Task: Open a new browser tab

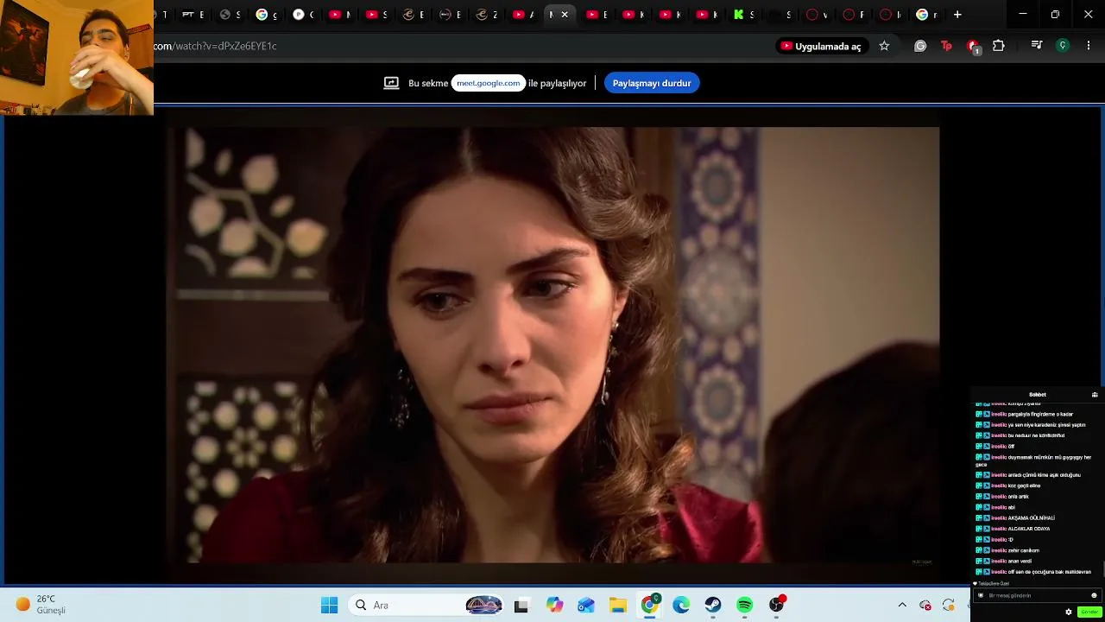Action: point(957,15)
